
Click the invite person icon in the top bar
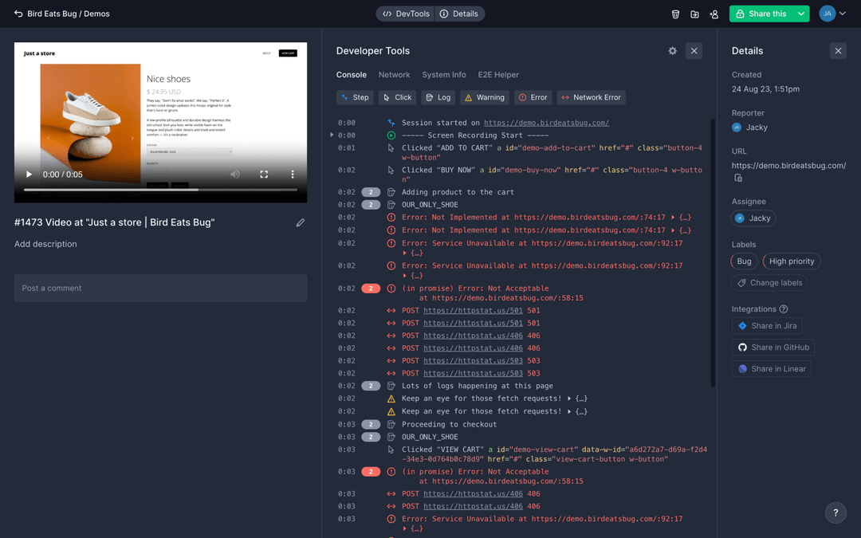click(x=714, y=14)
